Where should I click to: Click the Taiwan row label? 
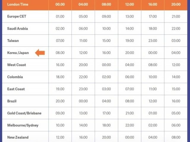pyautogui.click(x=13, y=41)
